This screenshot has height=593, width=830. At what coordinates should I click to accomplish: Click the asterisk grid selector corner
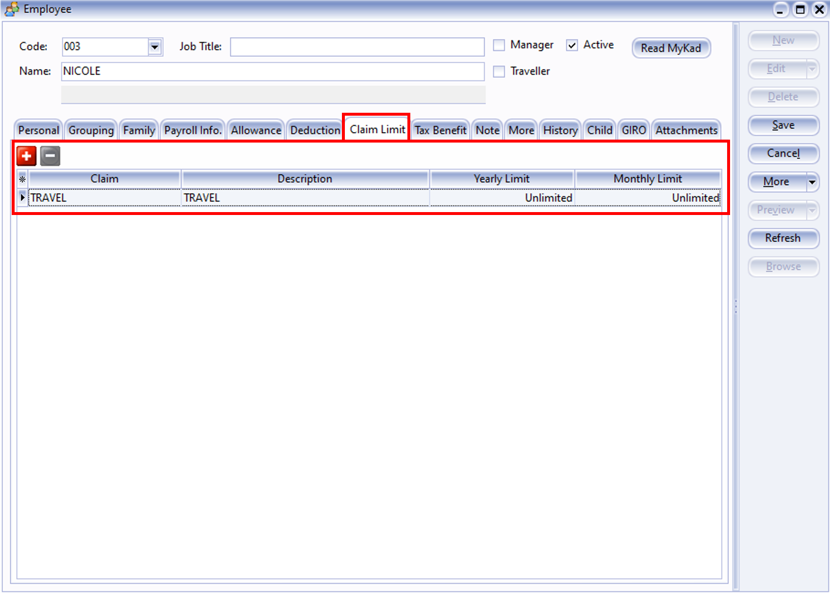[22, 179]
